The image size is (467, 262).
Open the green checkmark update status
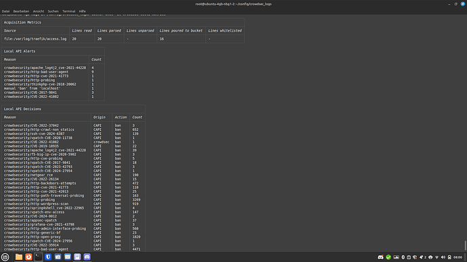coord(388,257)
